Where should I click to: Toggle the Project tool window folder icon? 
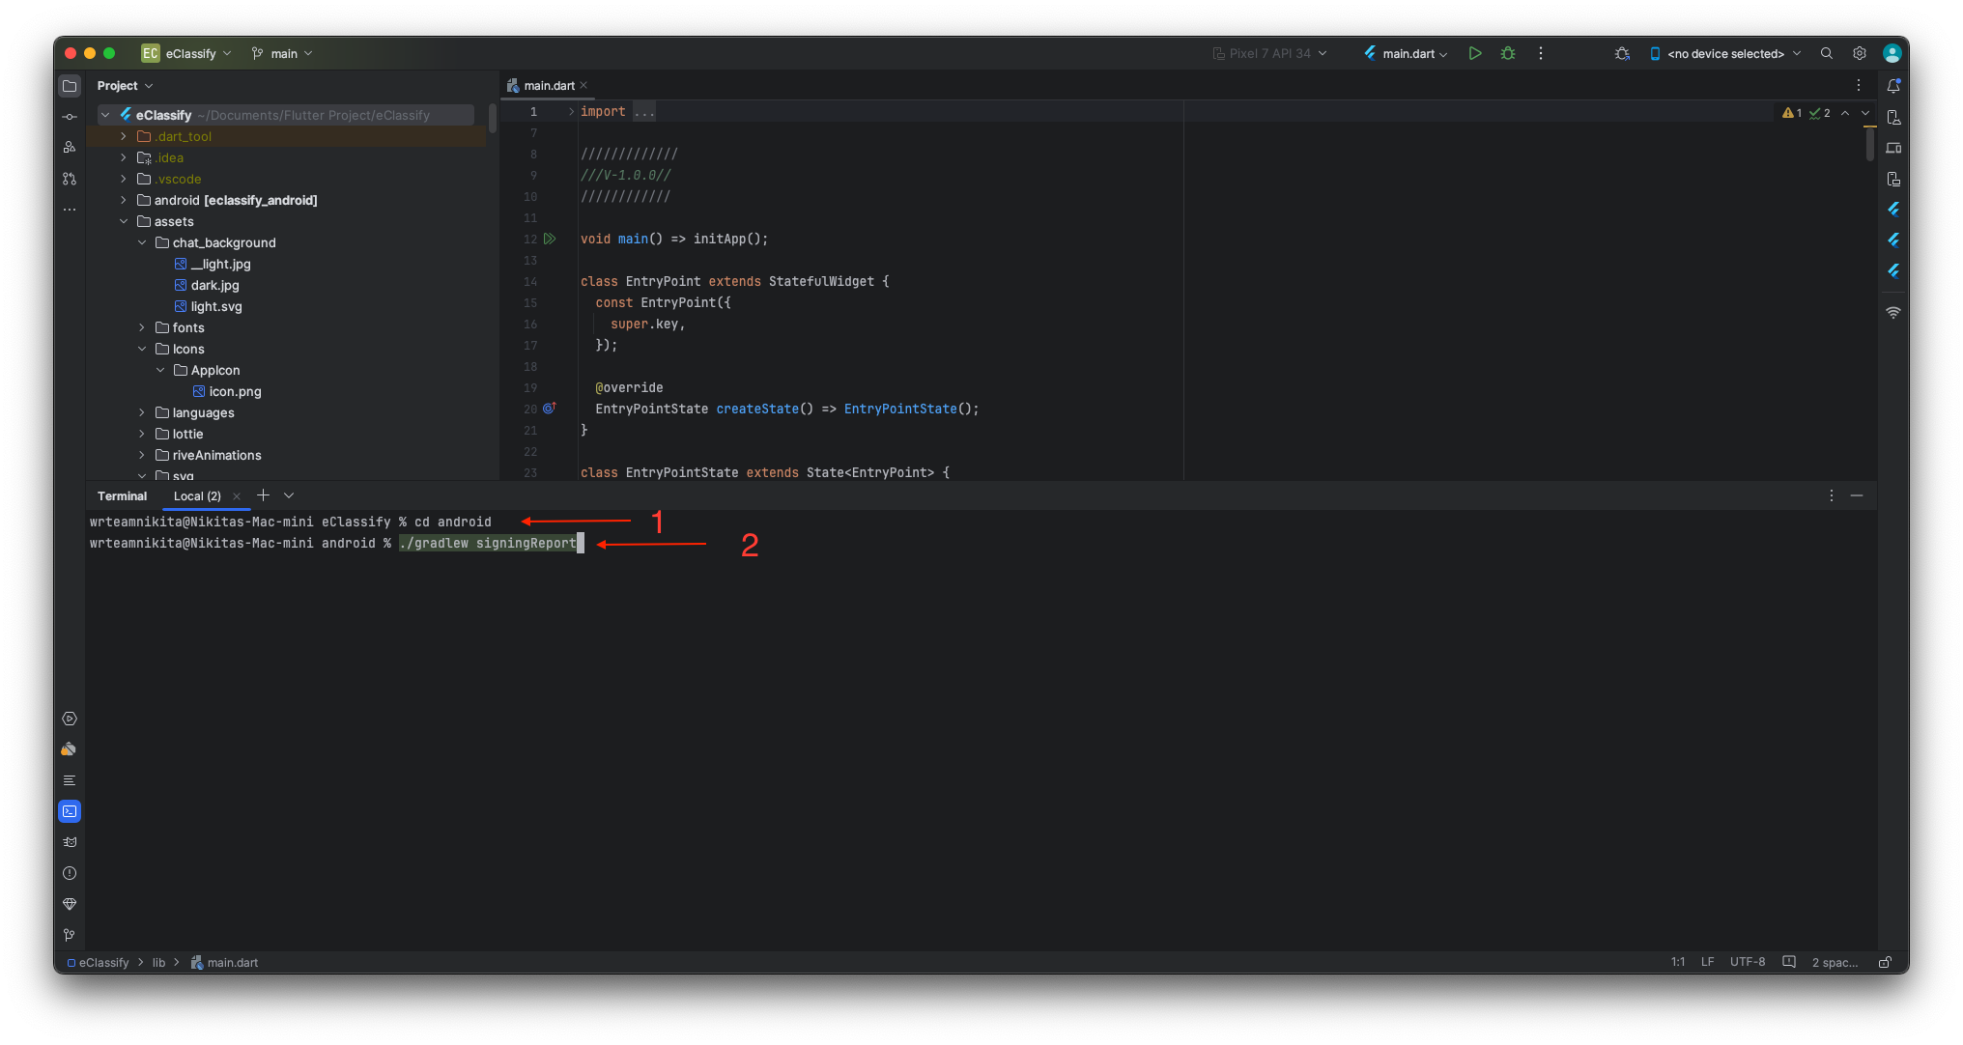[70, 86]
